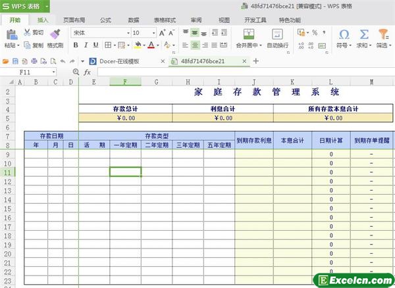Toggle underline formatting
Screen dimensions: 395x288
pos(97,45)
